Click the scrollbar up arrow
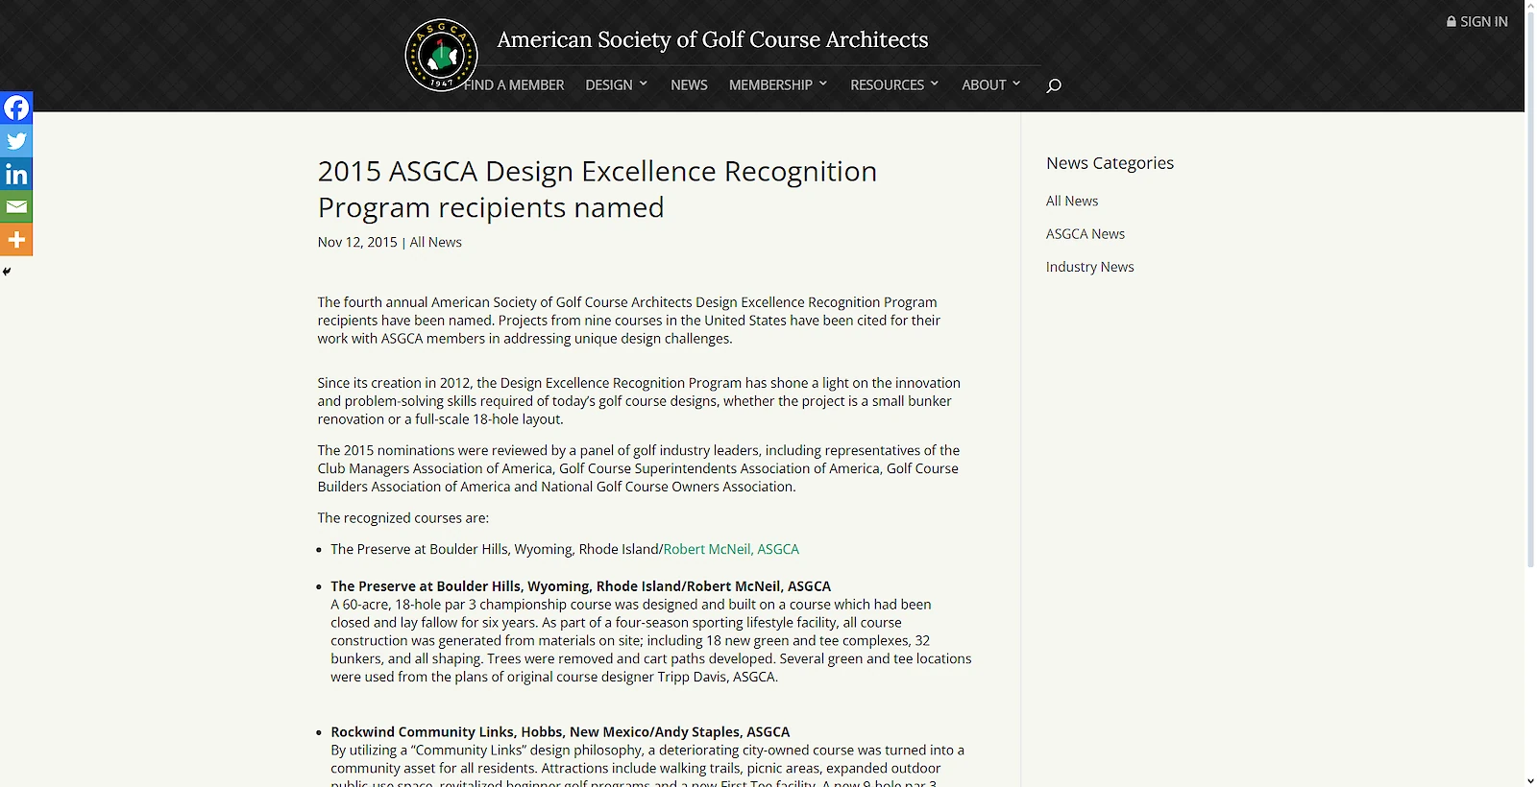This screenshot has width=1537, height=787. pyautogui.click(x=1530, y=6)
